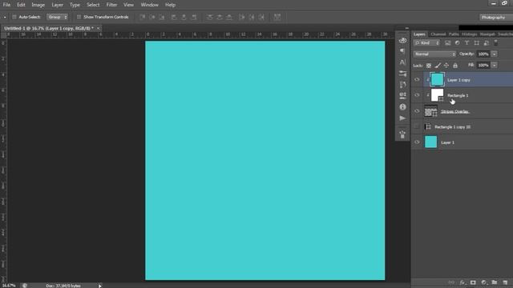Open the Move tool preset picker arrow

pos(5,17)
